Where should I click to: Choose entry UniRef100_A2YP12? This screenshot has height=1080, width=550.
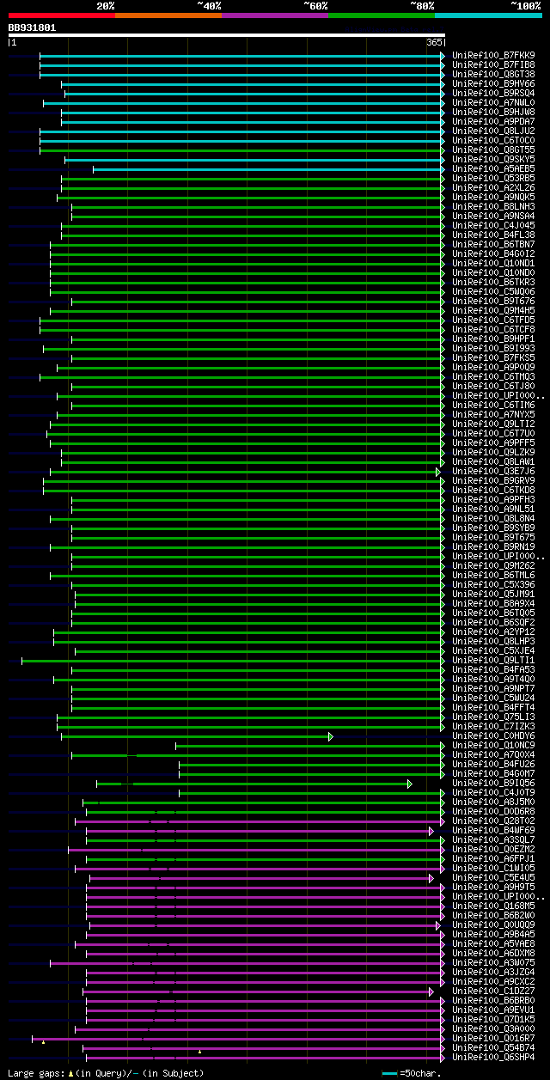click(493, 632)
